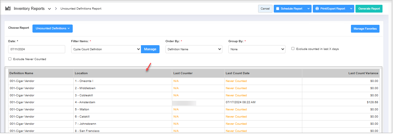
Task: Click the Last Count Date column header
Action: [237, 73]
